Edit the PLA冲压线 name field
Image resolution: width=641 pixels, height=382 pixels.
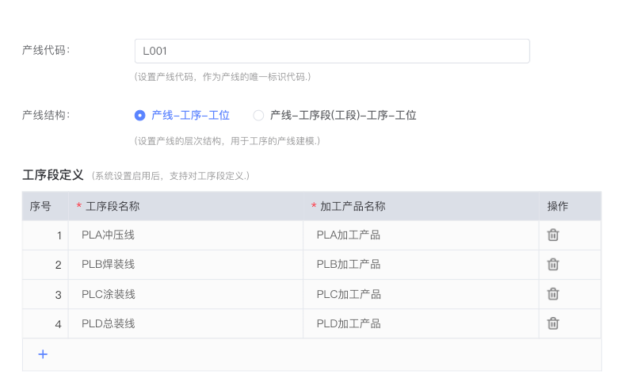(x=185, y=235)
